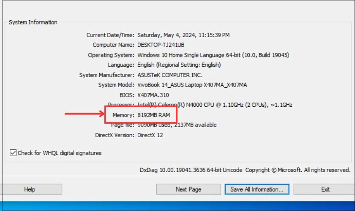Click the DxDiag version copyright text
This screenshot has width=355, height=211.
pyautogui.click(x=245, y=170)
